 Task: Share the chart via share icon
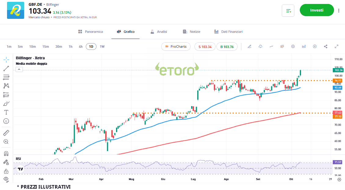pos(325,47)
